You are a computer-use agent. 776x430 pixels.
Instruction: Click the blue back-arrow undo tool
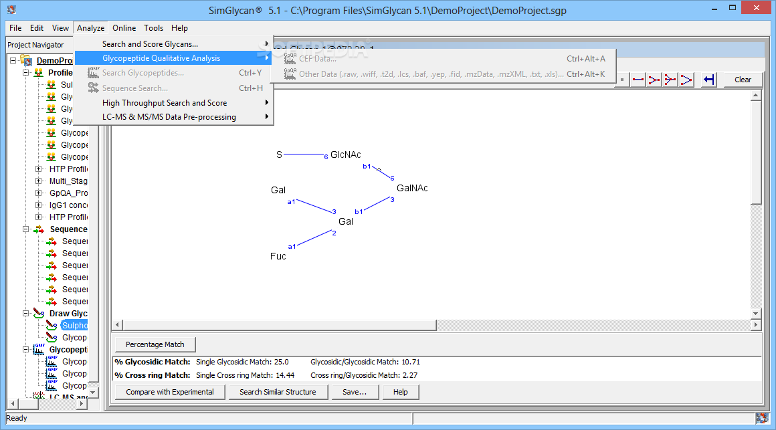[x=709, y=80]
